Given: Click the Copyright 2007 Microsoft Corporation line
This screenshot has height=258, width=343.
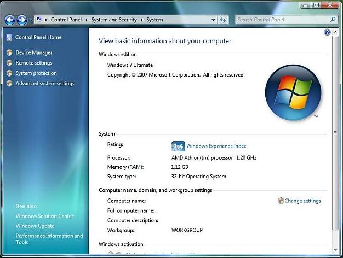Looking at the screenshot, I should tap(176, 75).
